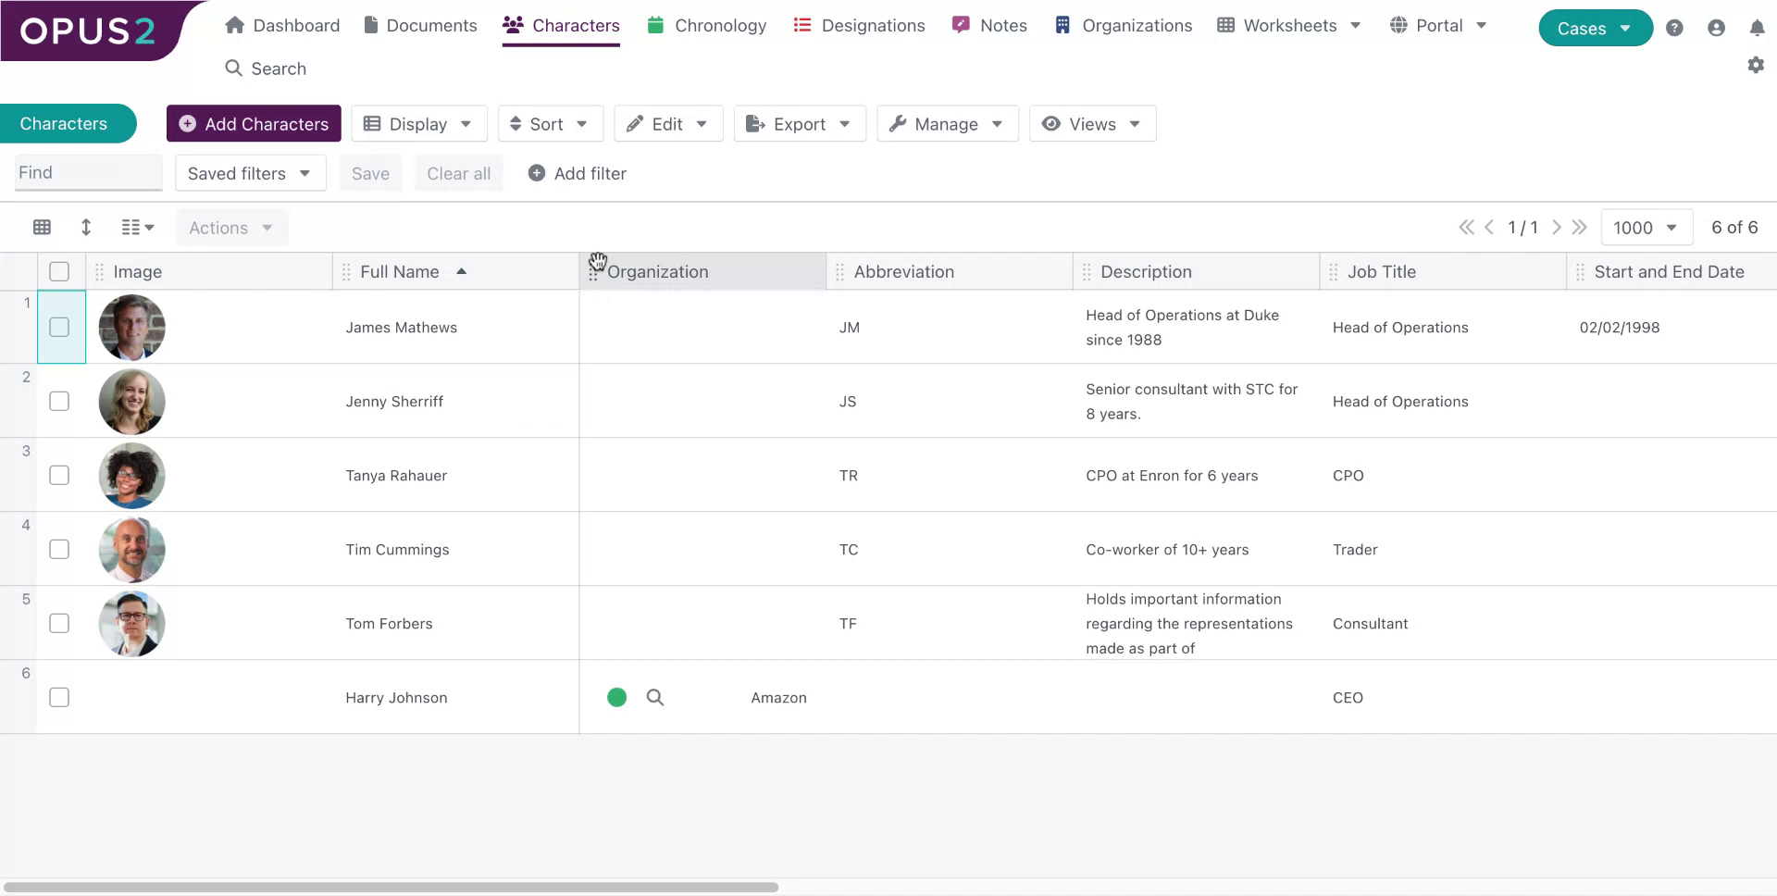The image size is (1777, 896).
Task: Click the Find input field
Action: point(88,172)
